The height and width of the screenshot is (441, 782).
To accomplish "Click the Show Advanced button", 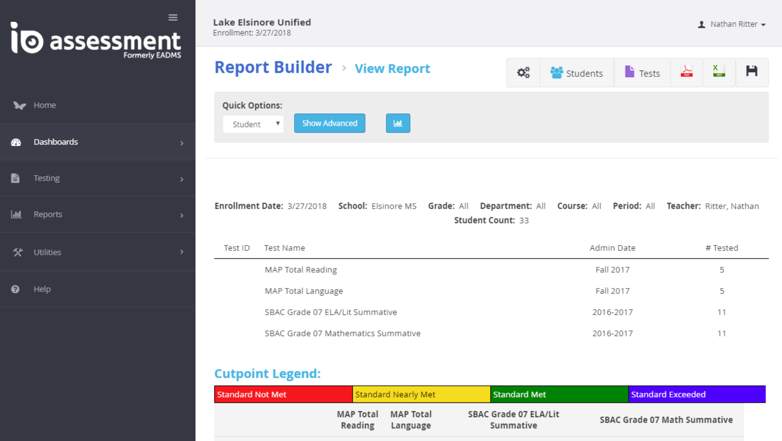I will click(329, 123).
